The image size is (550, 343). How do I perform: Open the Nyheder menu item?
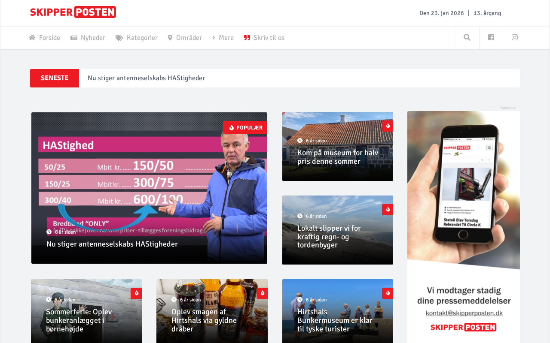click(x=88, y=38)
